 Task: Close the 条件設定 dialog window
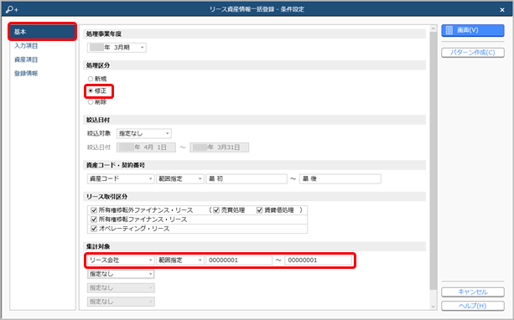click(x=502, y=10)
